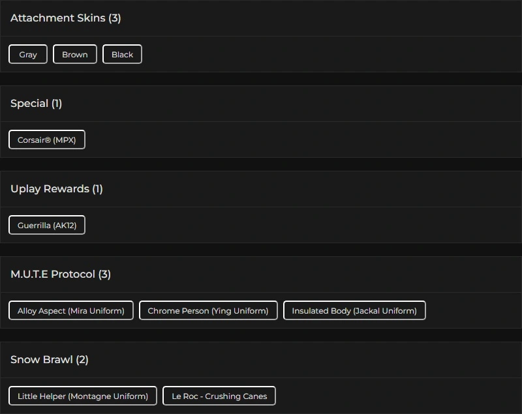Image resolution: width=522 pixels, height=414 pixels.
Task: Click empty space right of Corsair (MPX) tag
Action: pos(294,140)
